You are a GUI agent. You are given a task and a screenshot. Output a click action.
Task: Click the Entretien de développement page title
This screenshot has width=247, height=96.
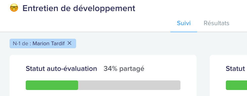tap(79, 8)
